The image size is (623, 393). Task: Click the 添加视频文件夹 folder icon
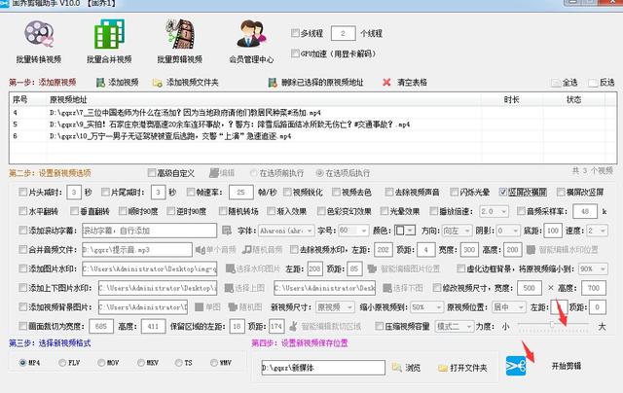(158, 83)
